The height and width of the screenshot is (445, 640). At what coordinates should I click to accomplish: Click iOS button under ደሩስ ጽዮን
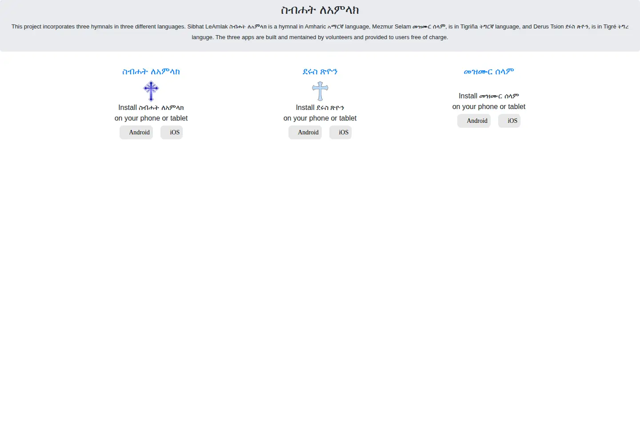340,132
